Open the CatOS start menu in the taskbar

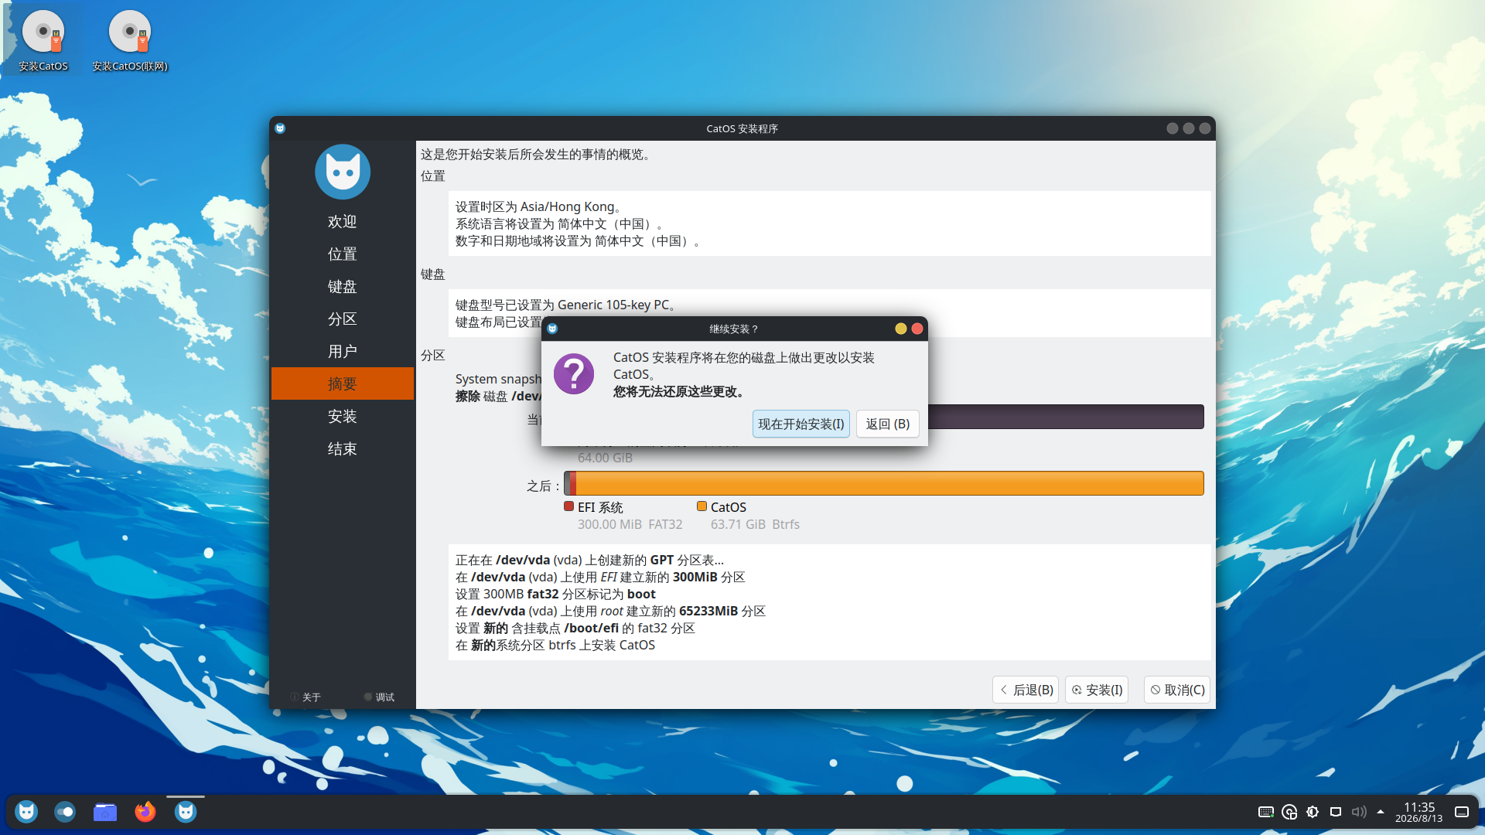coord(26,812)
